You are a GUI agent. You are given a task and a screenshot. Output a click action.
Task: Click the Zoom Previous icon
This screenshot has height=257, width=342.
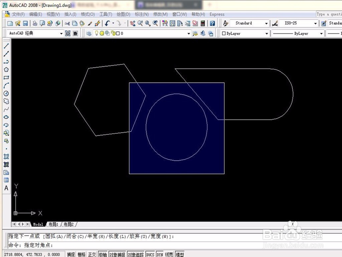[x=155, y=23]
